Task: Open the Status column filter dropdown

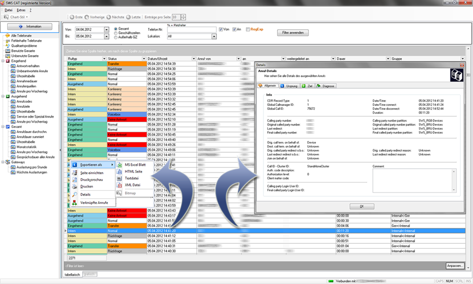Action: 144,59
